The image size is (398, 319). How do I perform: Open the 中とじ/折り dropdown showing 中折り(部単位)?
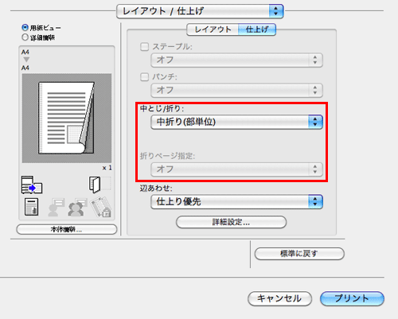click(236, 122)
